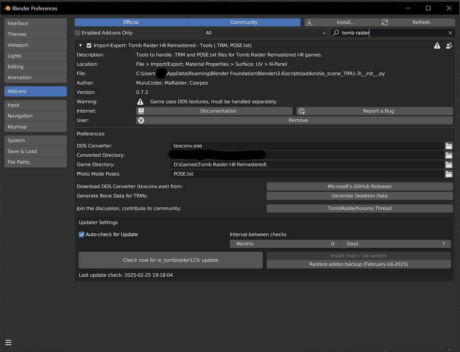Click the author names MuruCoder, MaRaider, Czarpos

(172, 83)
